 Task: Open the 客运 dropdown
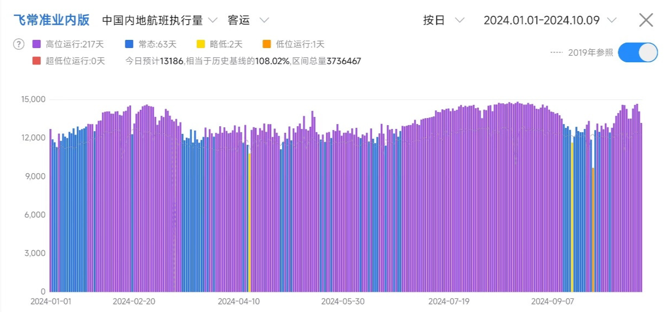coord(248,20)
